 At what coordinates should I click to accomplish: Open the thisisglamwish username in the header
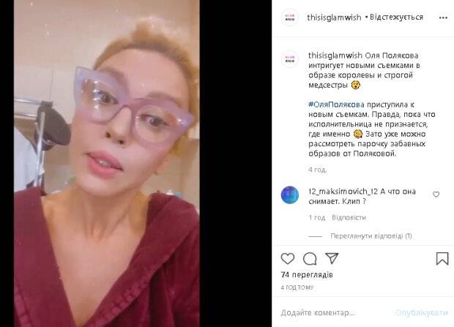(x=334, y=18)
